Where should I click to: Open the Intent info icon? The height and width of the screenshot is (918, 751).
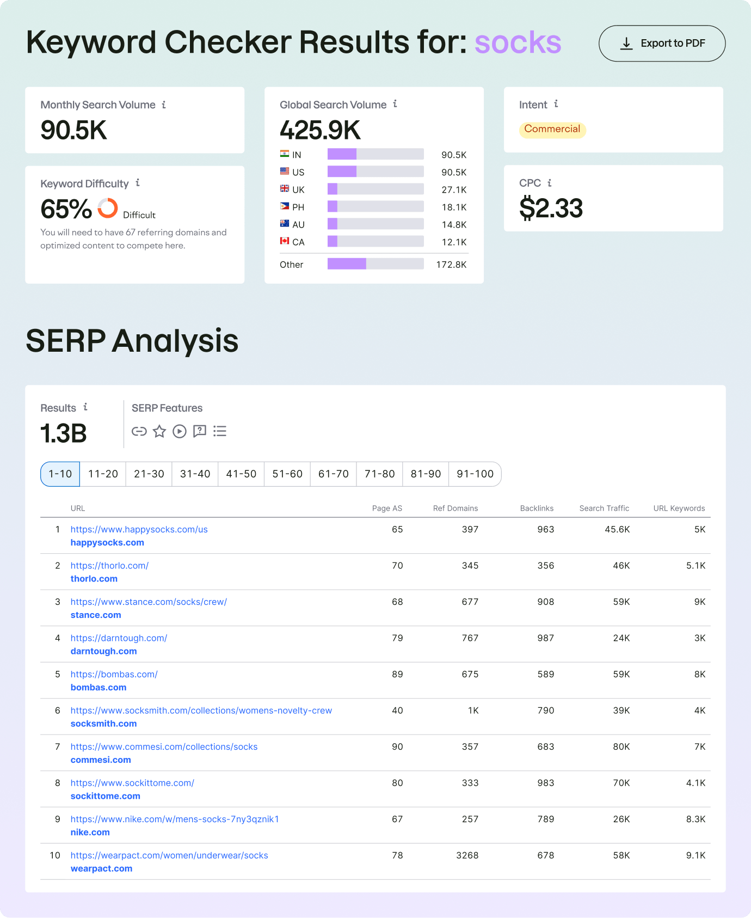tap(556, 103)
